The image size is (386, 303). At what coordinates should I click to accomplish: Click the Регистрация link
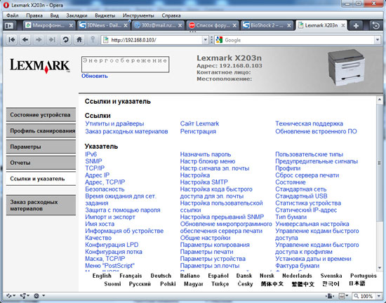pyautogui.click(x=198, y=132)
